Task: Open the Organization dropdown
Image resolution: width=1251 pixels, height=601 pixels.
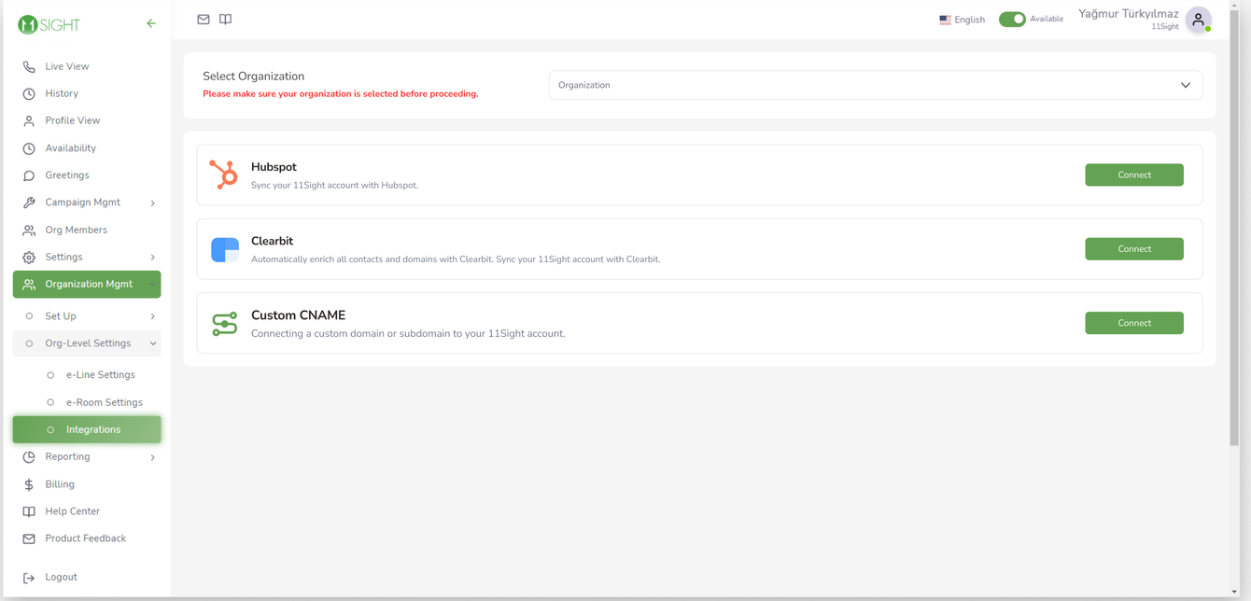Action: 876,85
